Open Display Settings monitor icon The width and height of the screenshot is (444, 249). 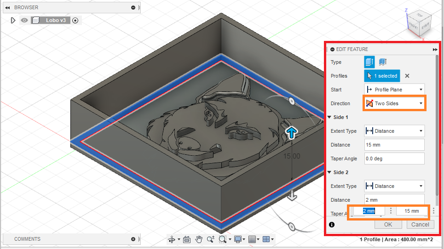(238, 239)
